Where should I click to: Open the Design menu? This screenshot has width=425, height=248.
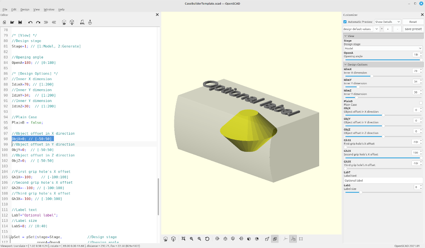25,10
